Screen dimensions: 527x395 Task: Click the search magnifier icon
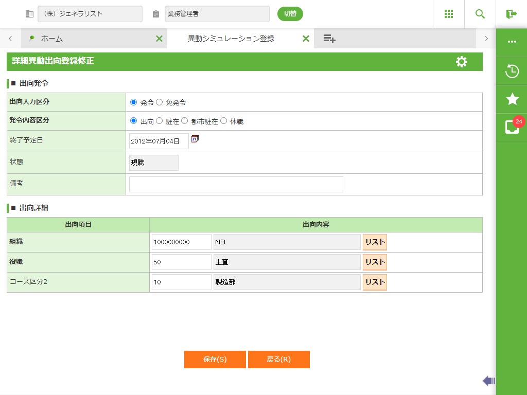click(x=480, y=14)
